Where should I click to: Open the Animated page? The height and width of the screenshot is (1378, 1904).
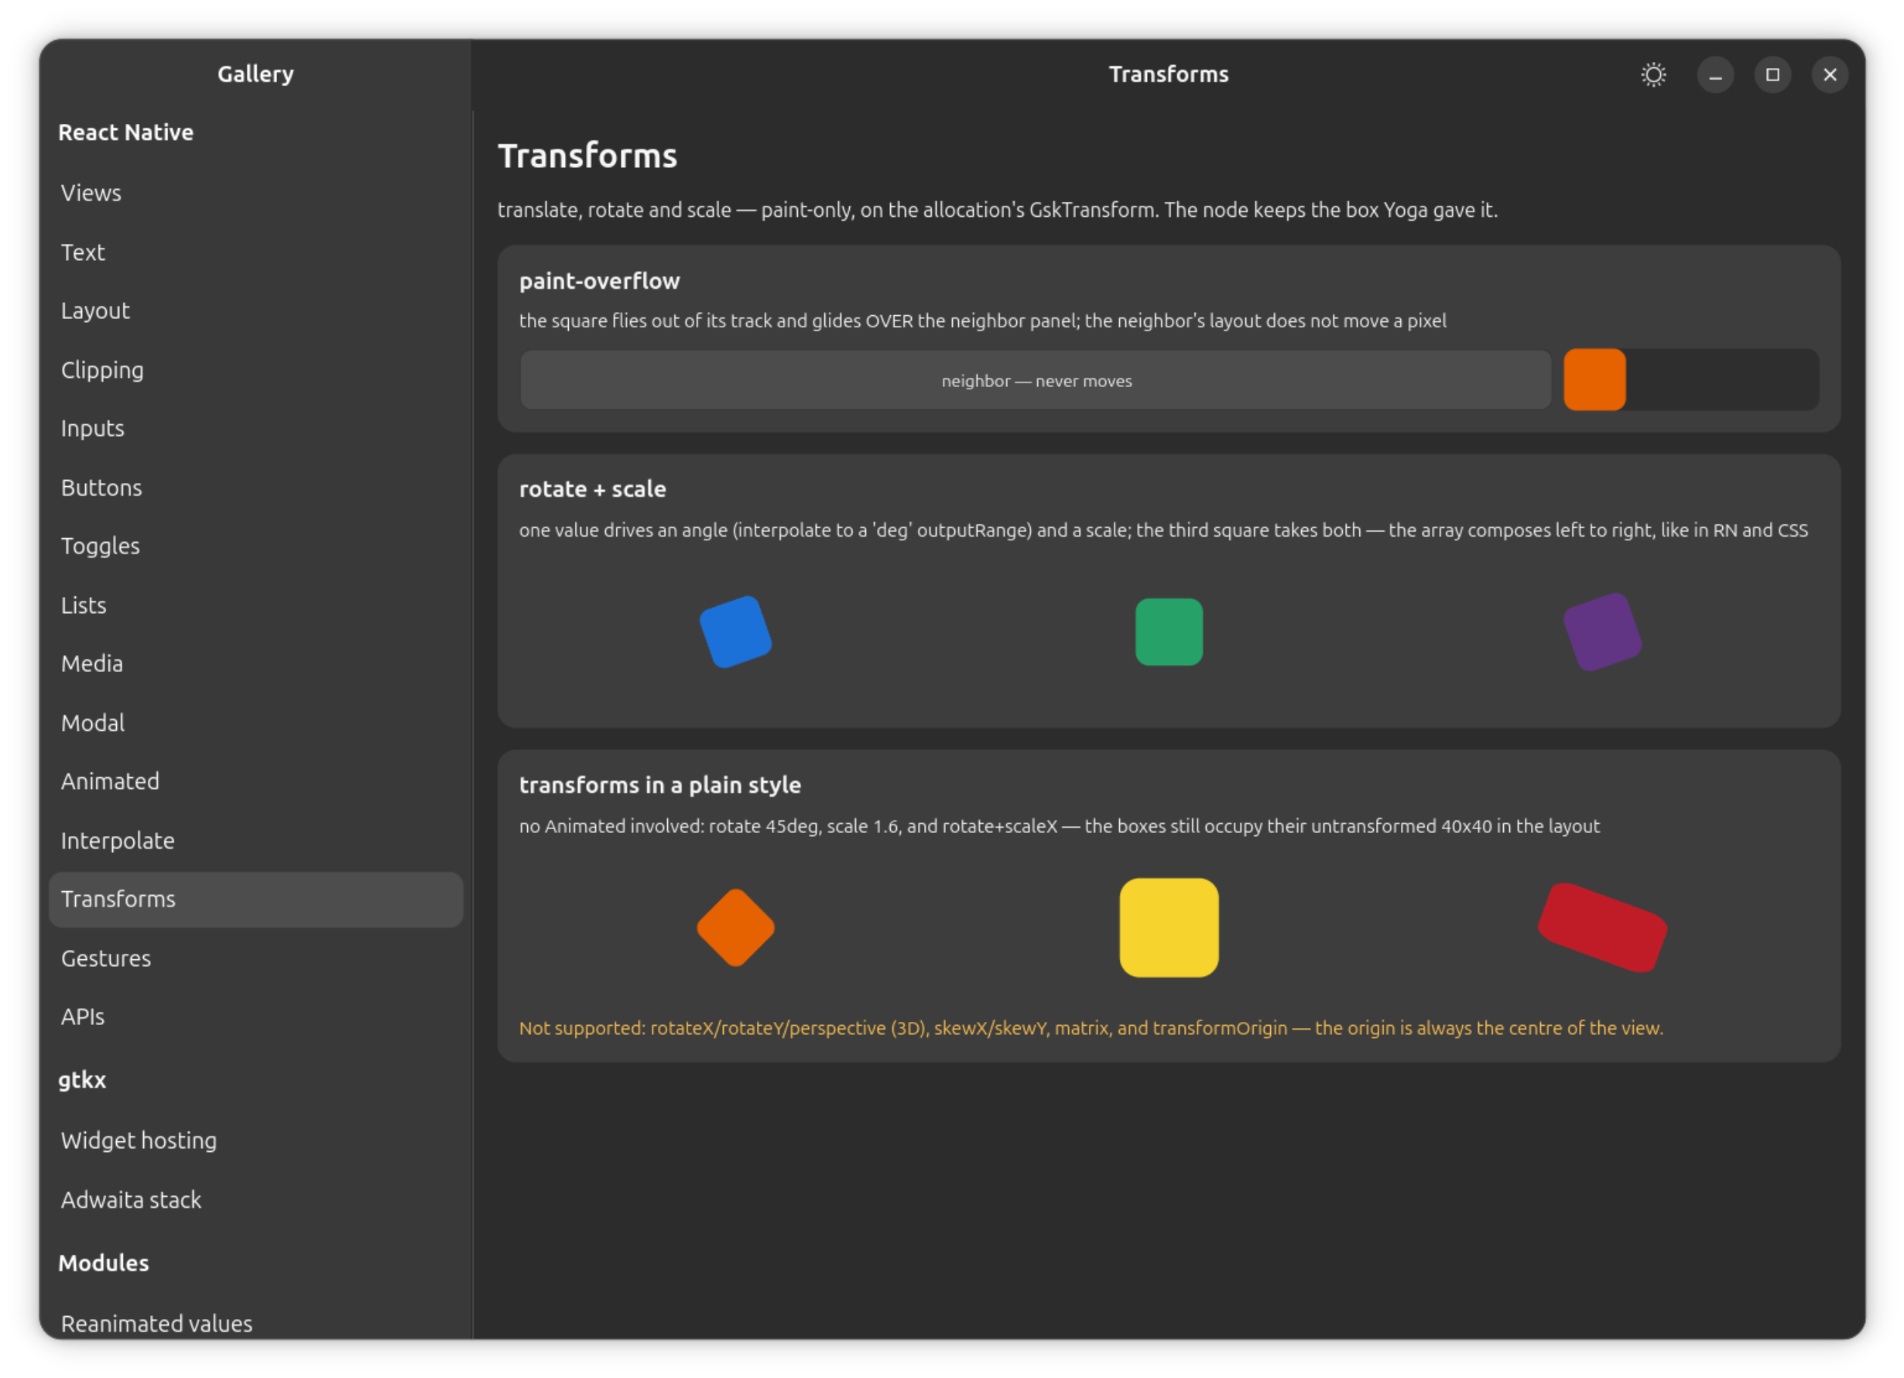coord(256,781)
